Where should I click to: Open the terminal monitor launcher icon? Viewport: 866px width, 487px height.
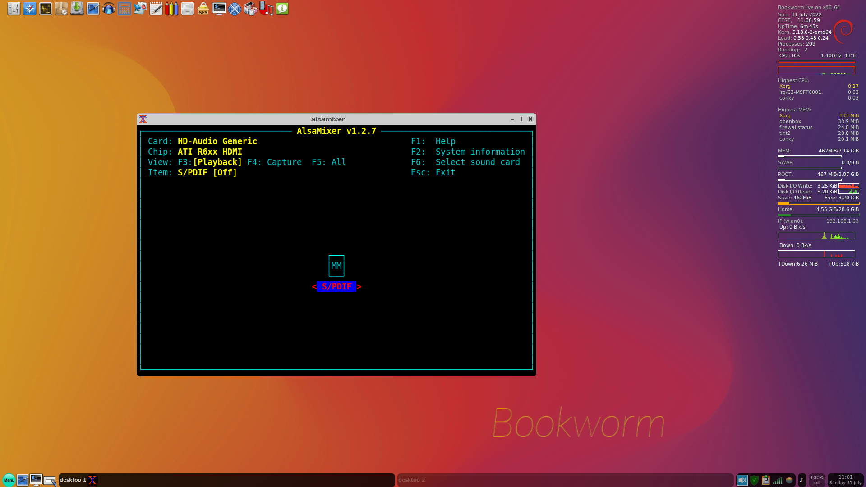[x=219, y=9]
